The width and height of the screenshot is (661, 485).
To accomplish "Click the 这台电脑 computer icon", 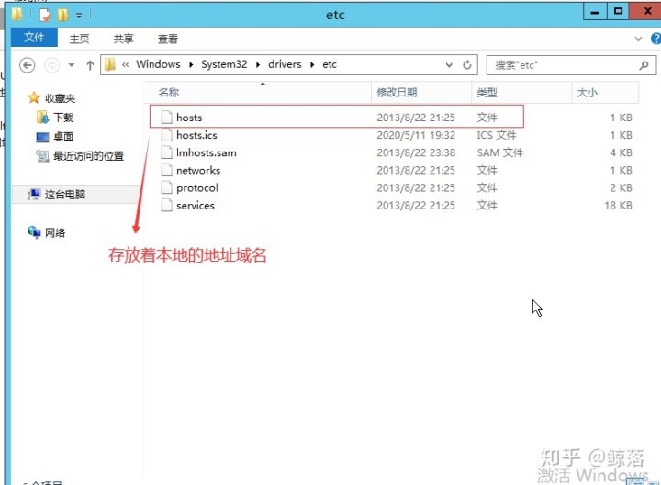I will tap(34, 195).
